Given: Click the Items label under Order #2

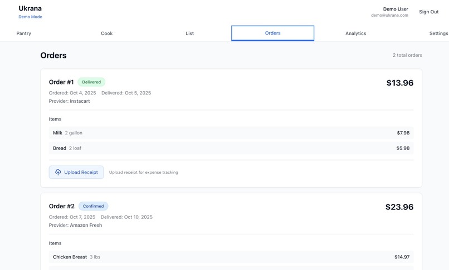Looking at the screenshot, I should [x=55, y=243].
